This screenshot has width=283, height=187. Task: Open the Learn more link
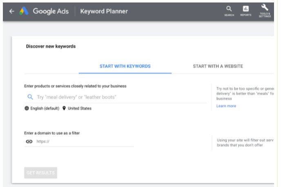[x=226, y=106]
